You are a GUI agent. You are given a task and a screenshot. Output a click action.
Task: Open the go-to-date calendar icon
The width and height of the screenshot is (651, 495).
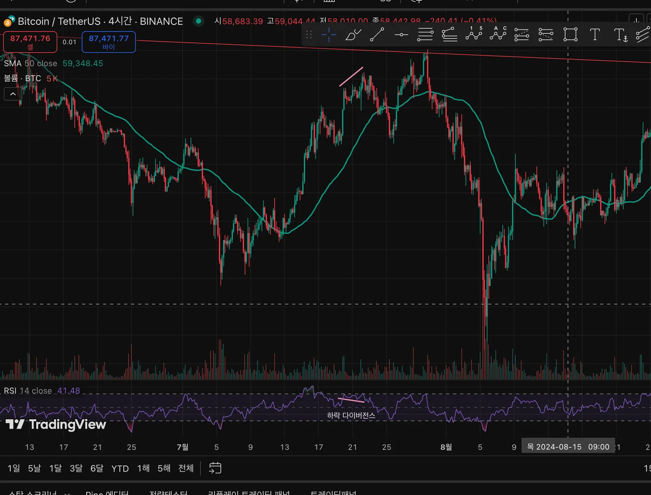click(215, 468)
